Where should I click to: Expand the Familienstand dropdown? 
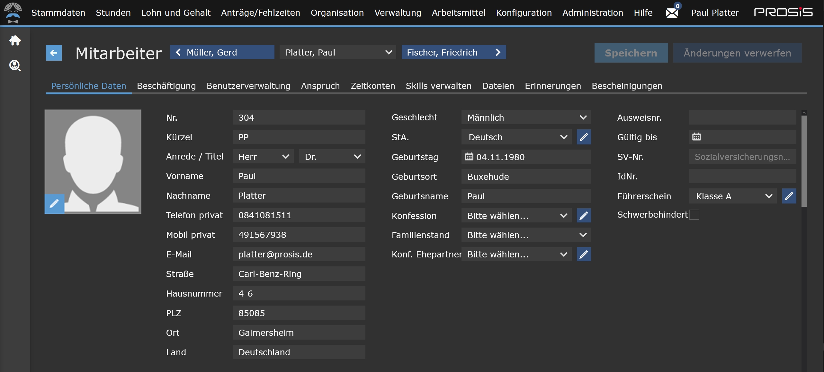click(x=526, y=235)
